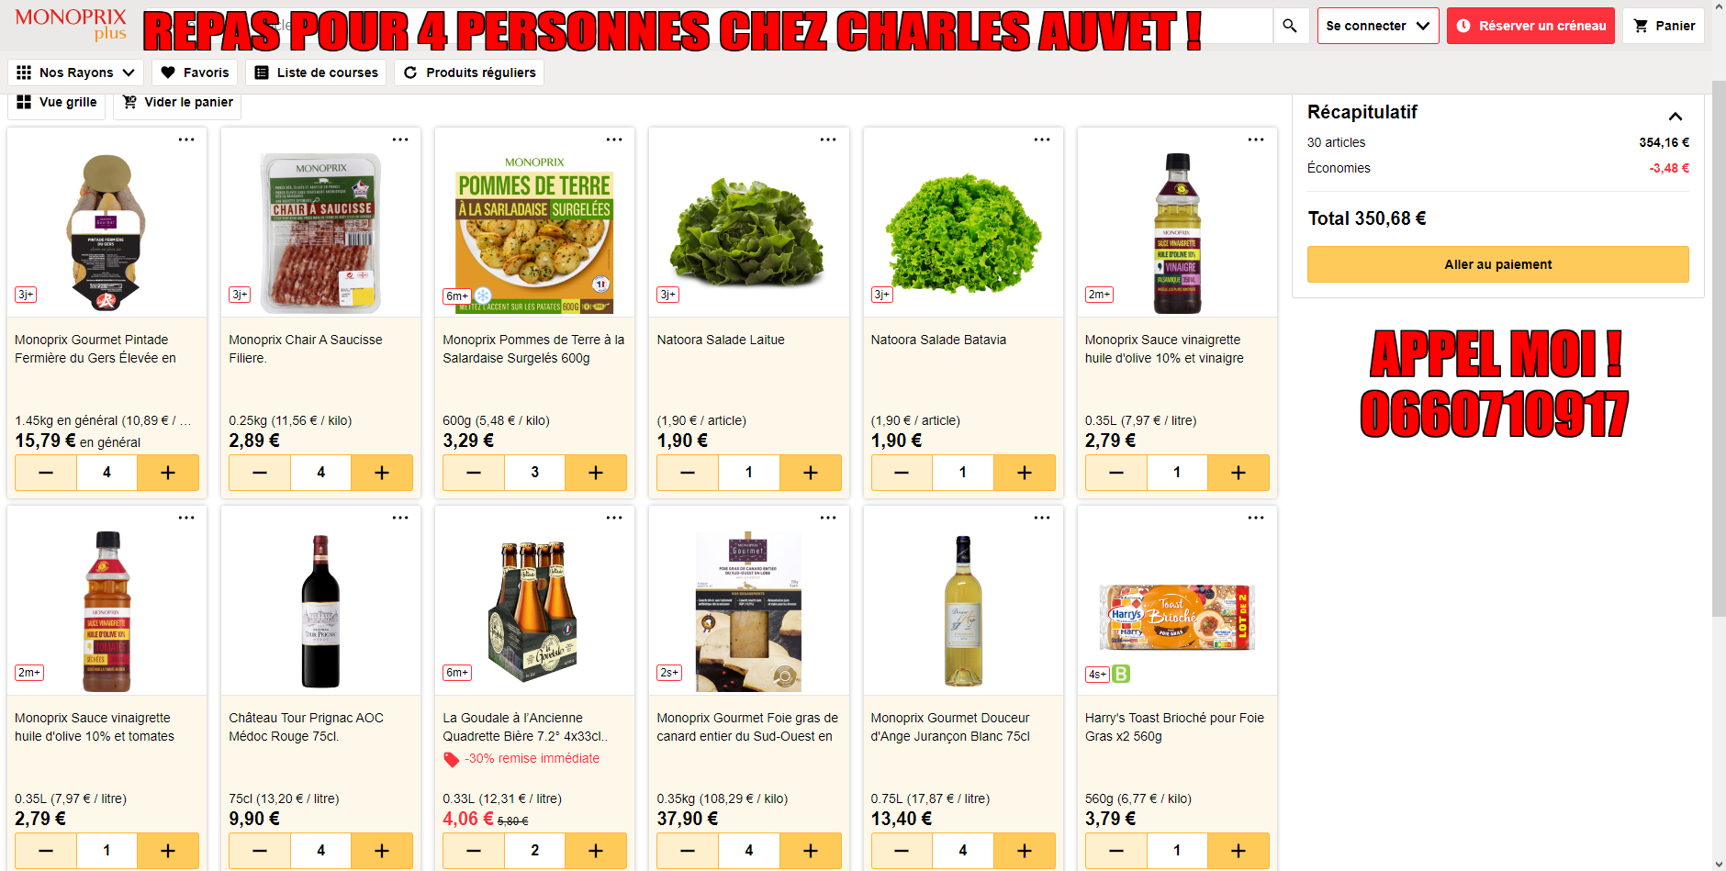The height and width of the screenshot is (871, 1726).
Task: Collapse the Récapitulatif panel chevron
Action: (x=1676, y=116)
